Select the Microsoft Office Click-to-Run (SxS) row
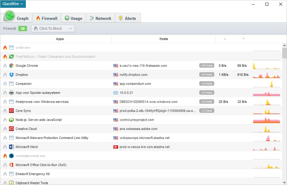Image resolution: width=287 pixels, height=185 pixels. (141, 165)
